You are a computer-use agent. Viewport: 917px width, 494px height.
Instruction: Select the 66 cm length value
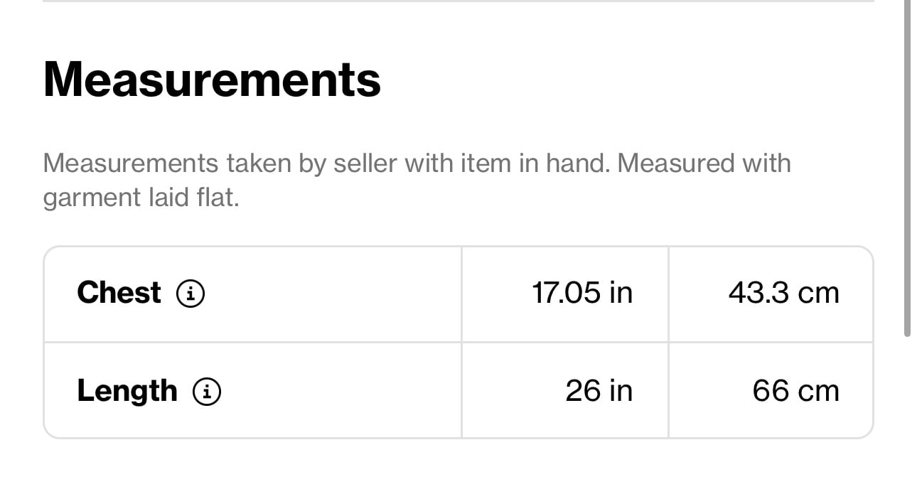point(795,391)
